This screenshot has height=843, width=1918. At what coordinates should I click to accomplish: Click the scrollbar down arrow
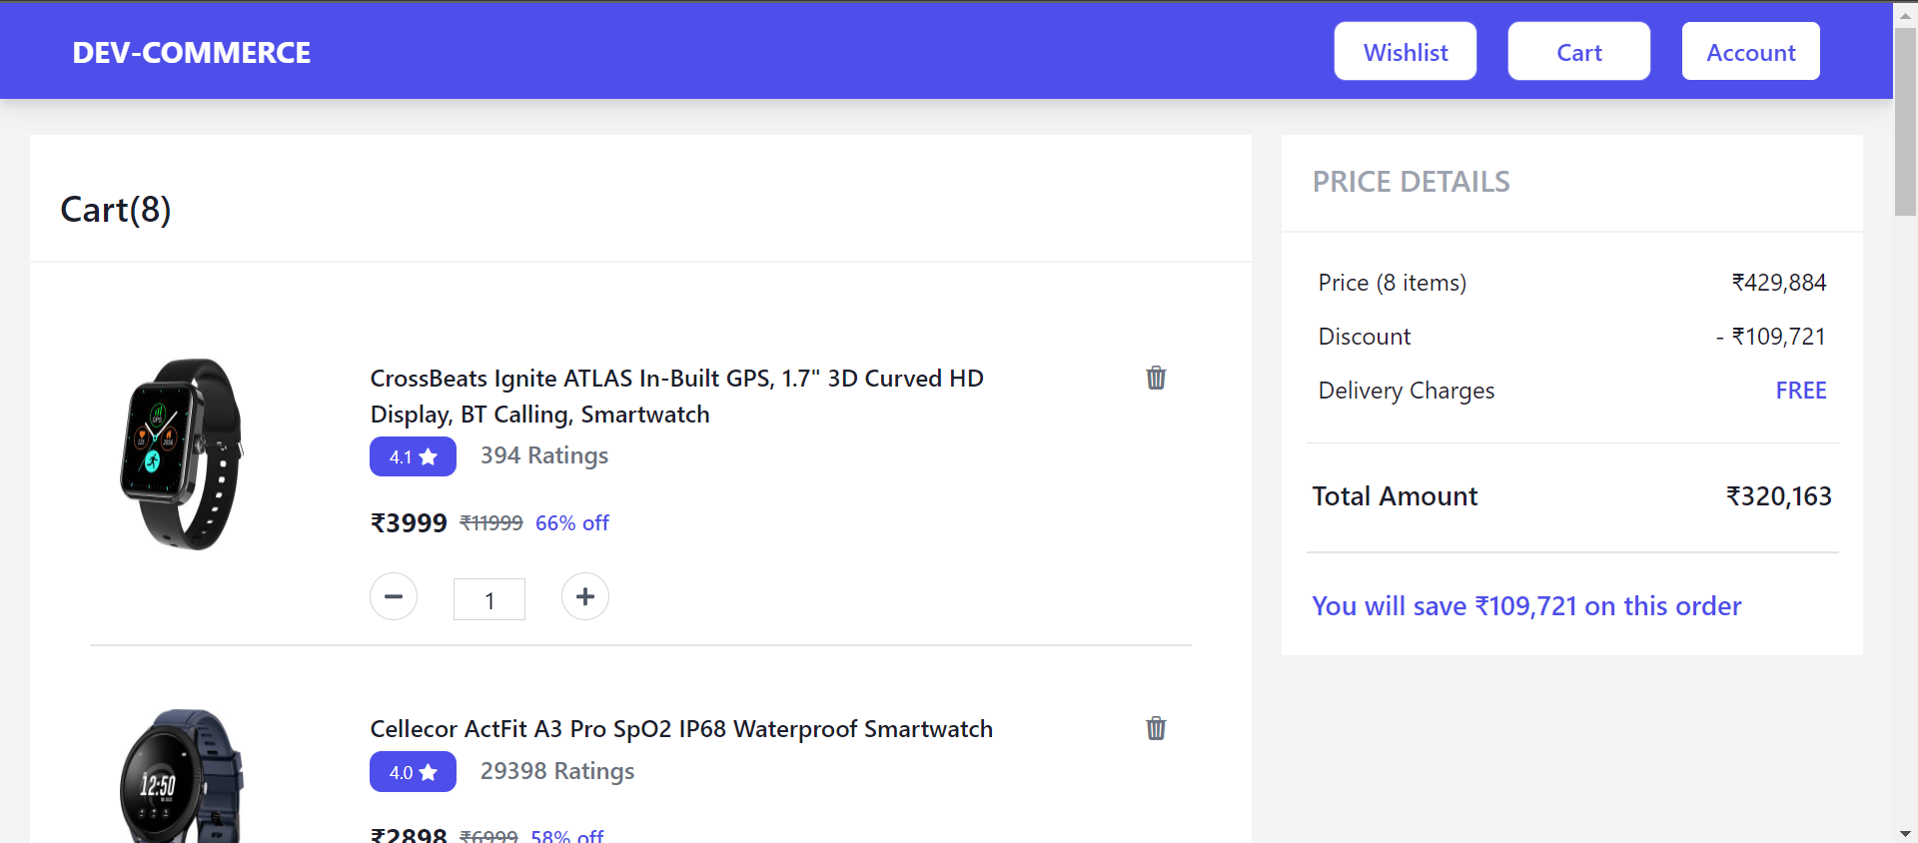(x=1905, y=833)
